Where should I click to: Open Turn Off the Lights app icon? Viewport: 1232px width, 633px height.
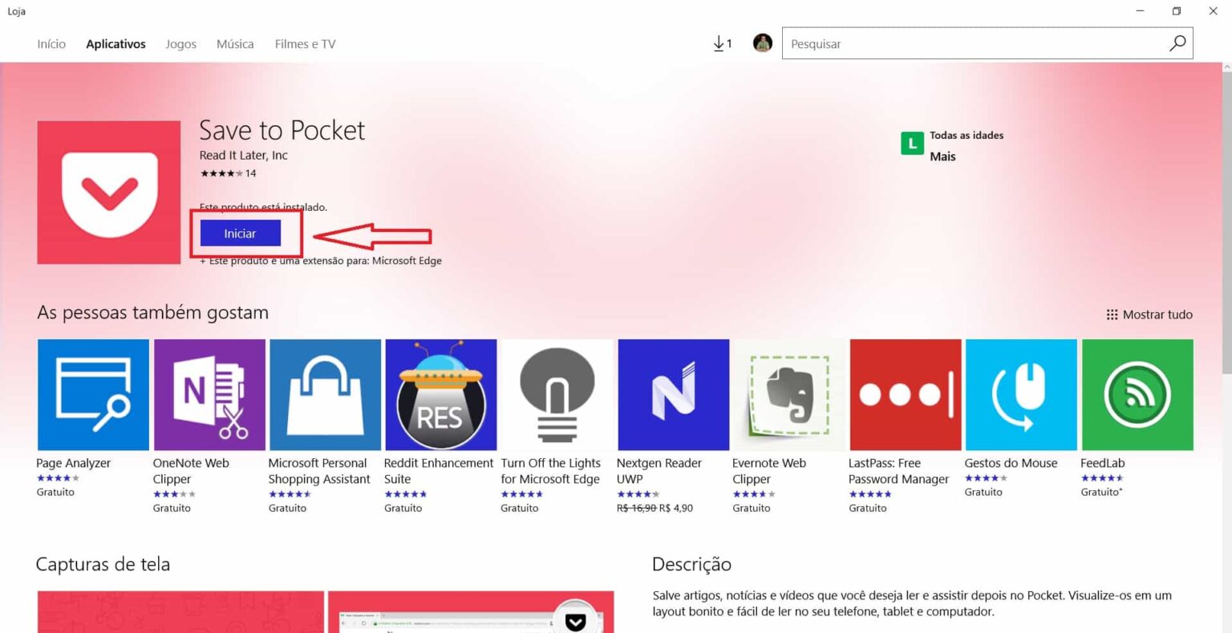pyautogui.click(x=557, y=394)
